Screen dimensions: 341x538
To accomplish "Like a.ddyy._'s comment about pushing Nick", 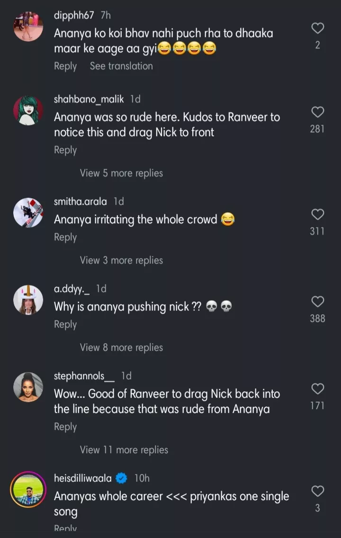I will pyautogui.click(x=317, y=302).
